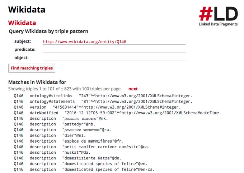Viewport: 244px width, 173px height.
Task: Go to next page of triples
Action: [133, 89]
